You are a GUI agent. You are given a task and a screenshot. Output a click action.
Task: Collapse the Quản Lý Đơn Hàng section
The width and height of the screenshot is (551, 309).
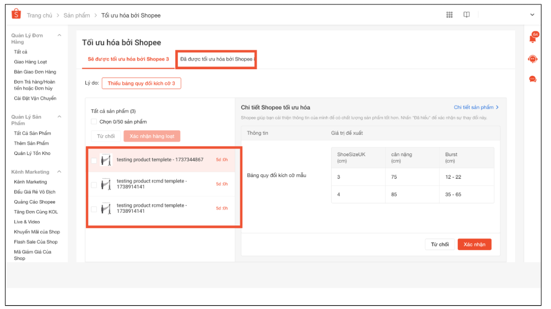(60, 35)
